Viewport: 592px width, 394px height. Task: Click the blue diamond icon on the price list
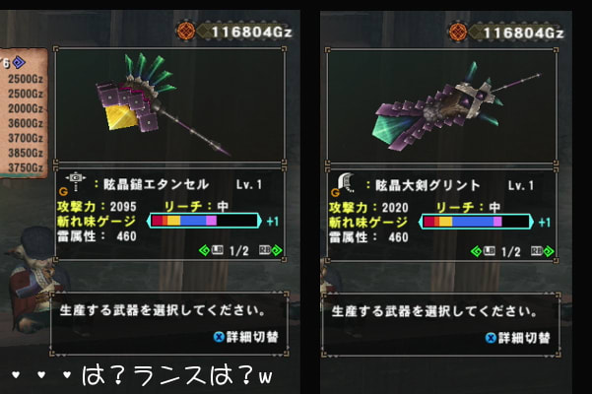point(19,62)
